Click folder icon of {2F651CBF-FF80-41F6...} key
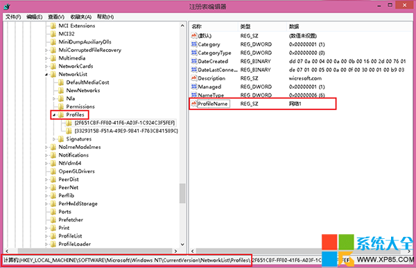This screenshot has height=268, width=416. (69, 123)
